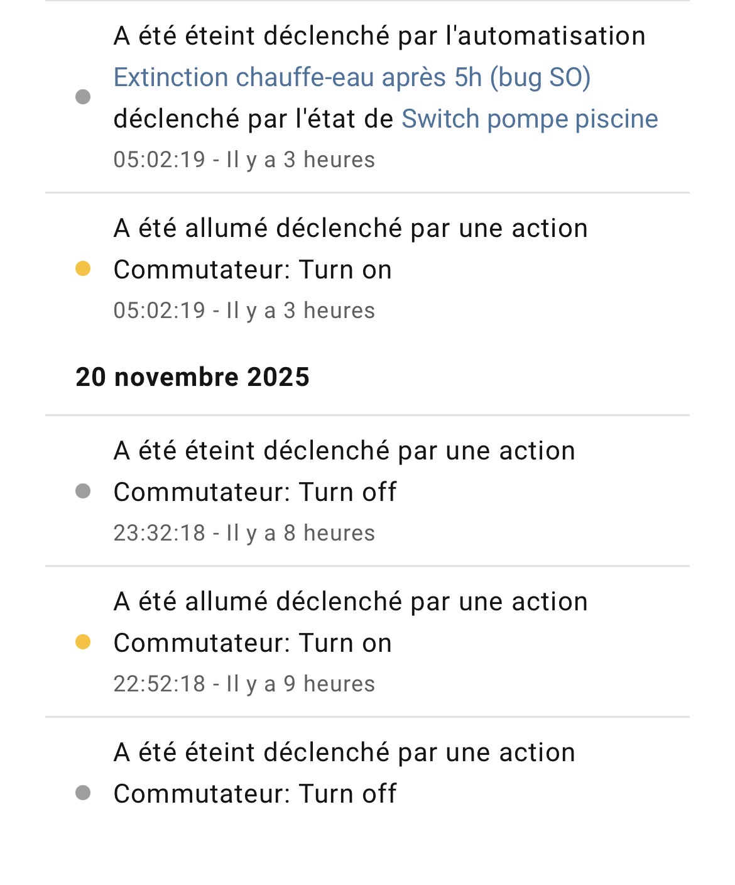Click "A été éteint" heading of the bottom entry
Image resolution: width=735 pixels, height=885 pixels.
coord(344,753)
